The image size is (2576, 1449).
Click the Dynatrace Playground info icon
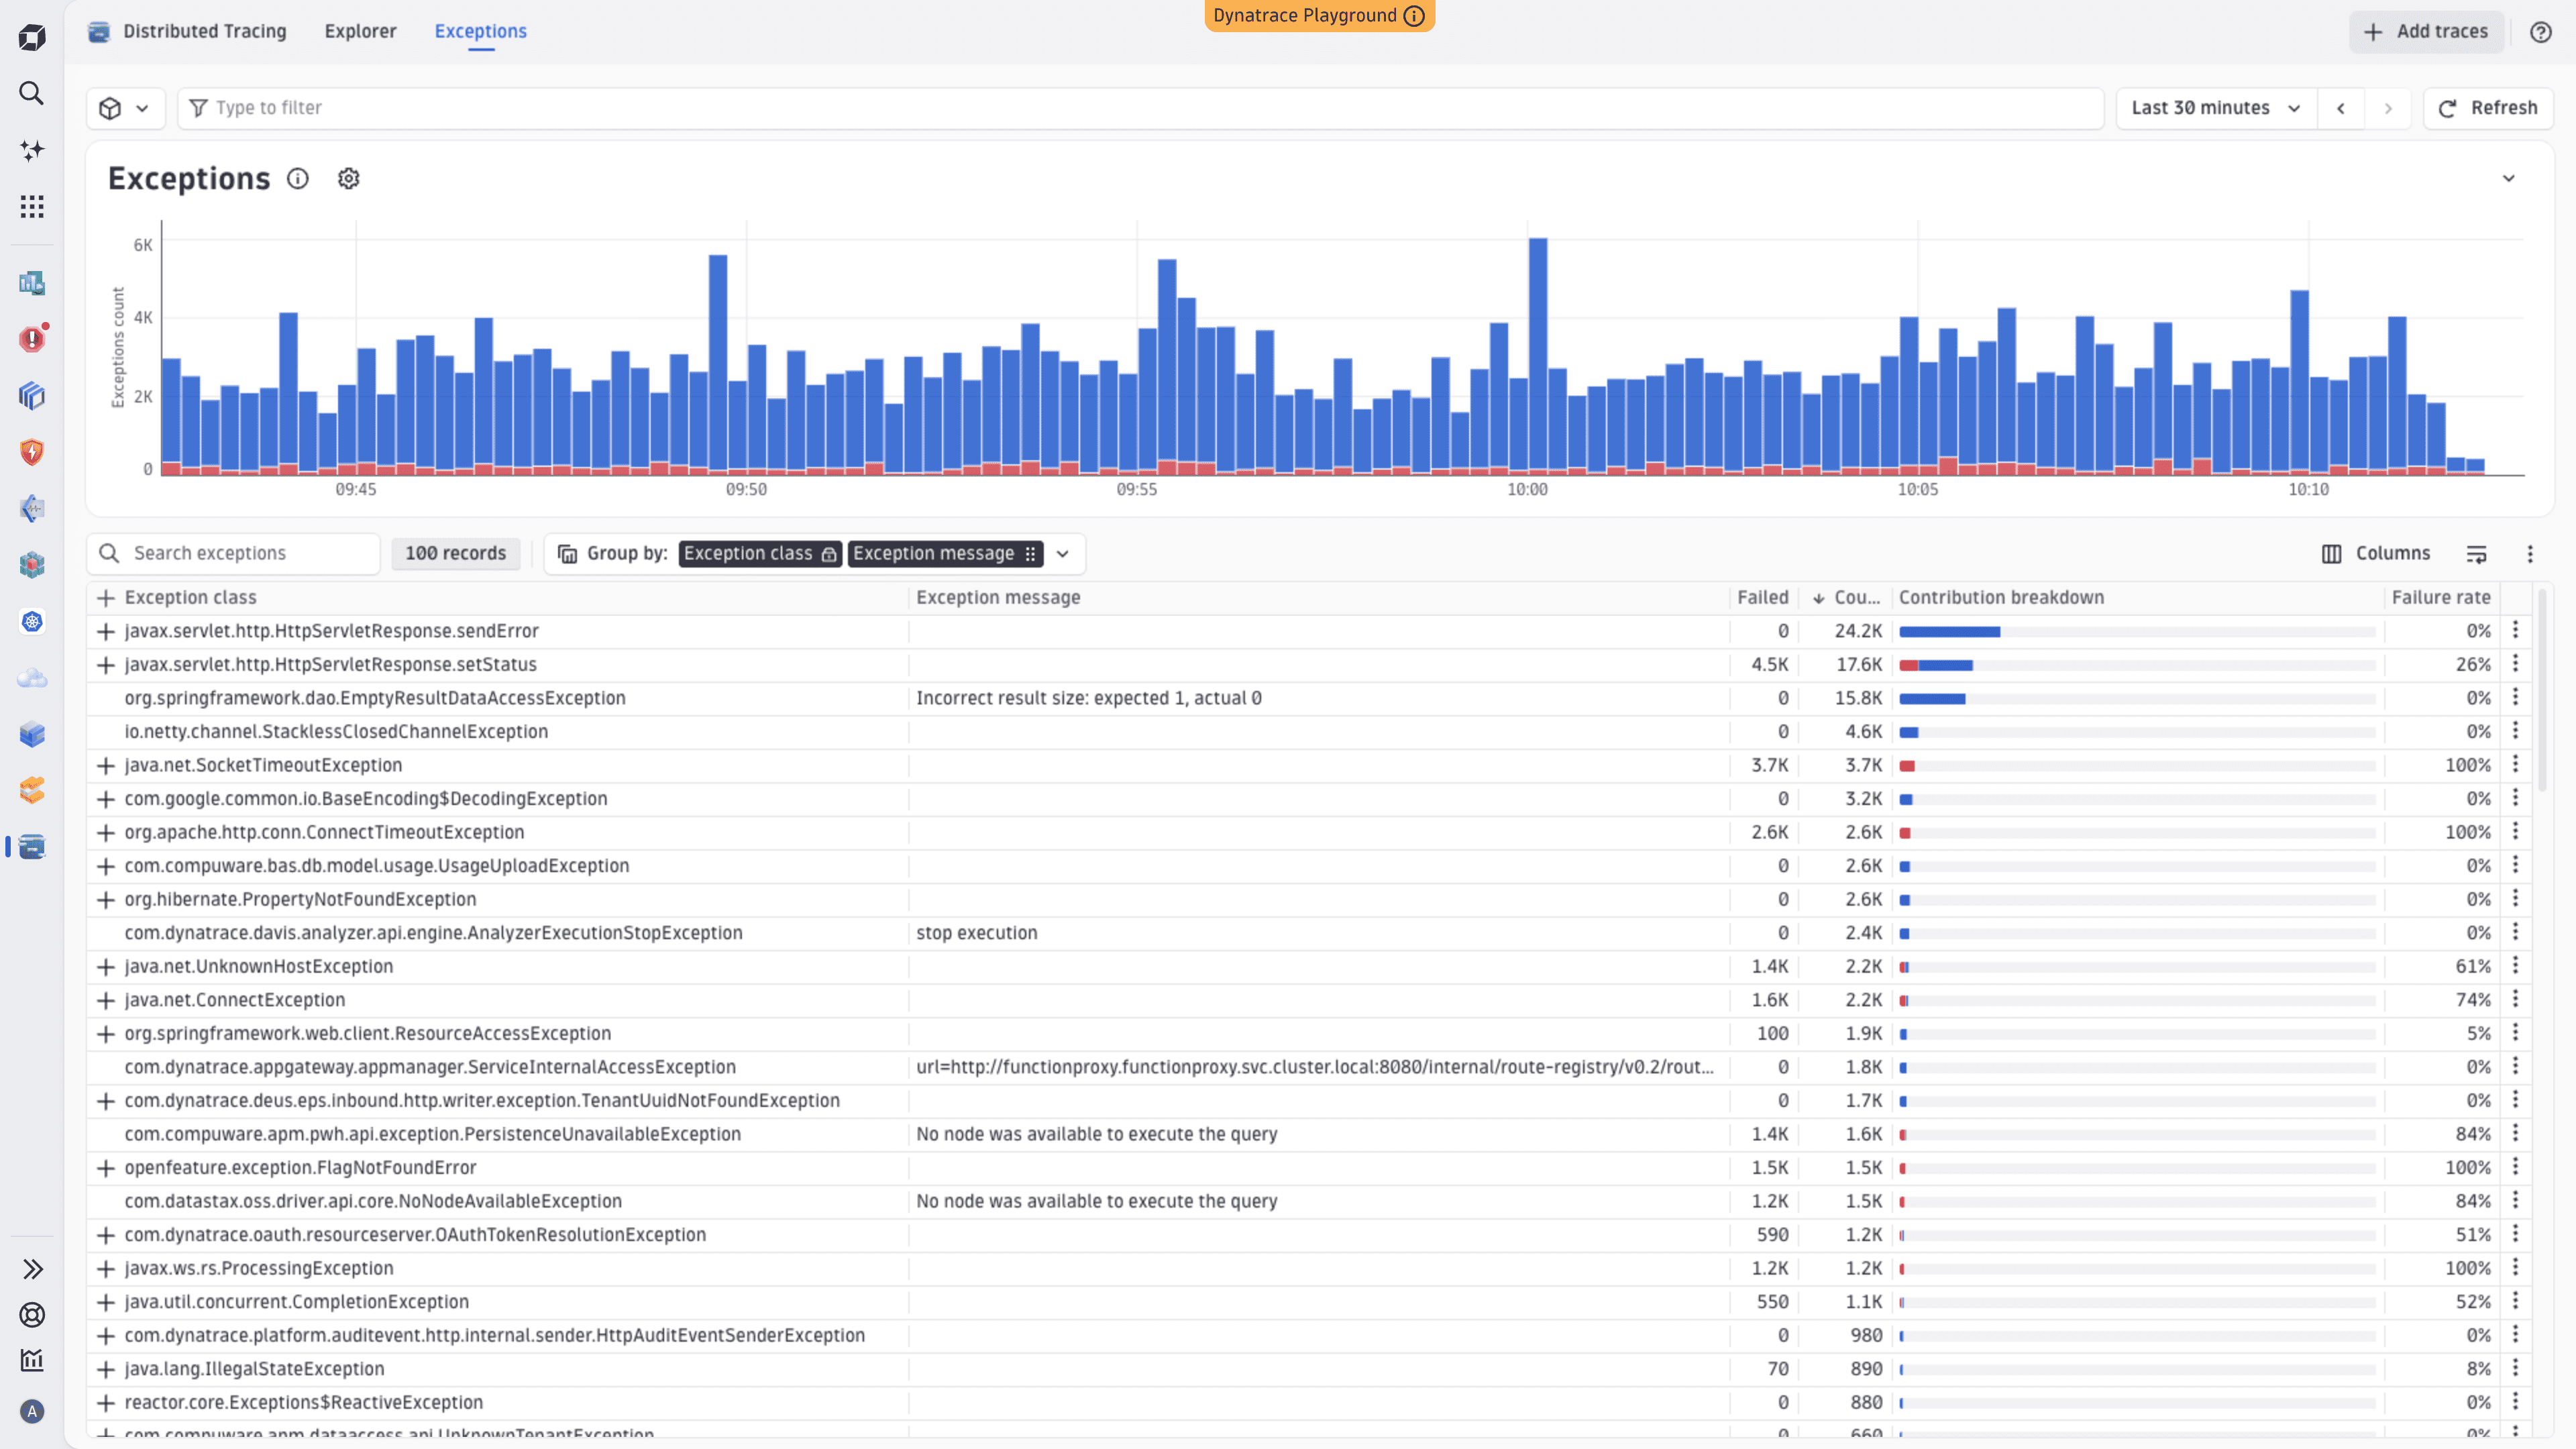[x=1414, y=16]
